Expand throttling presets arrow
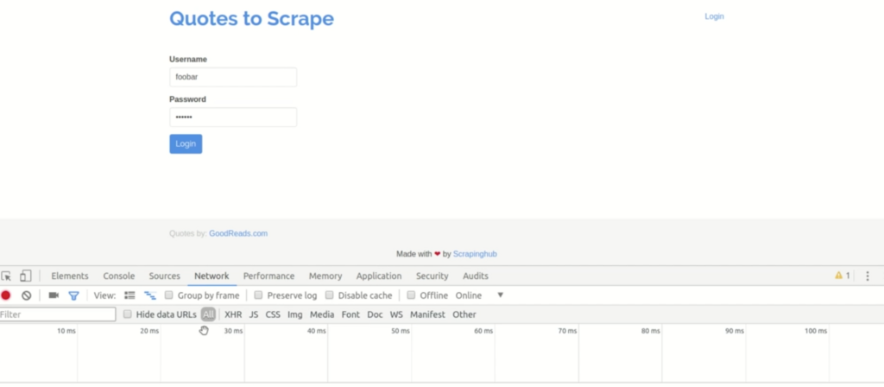Image resolution: width=884 pixels, height=387 pixels. pos(500,295)
